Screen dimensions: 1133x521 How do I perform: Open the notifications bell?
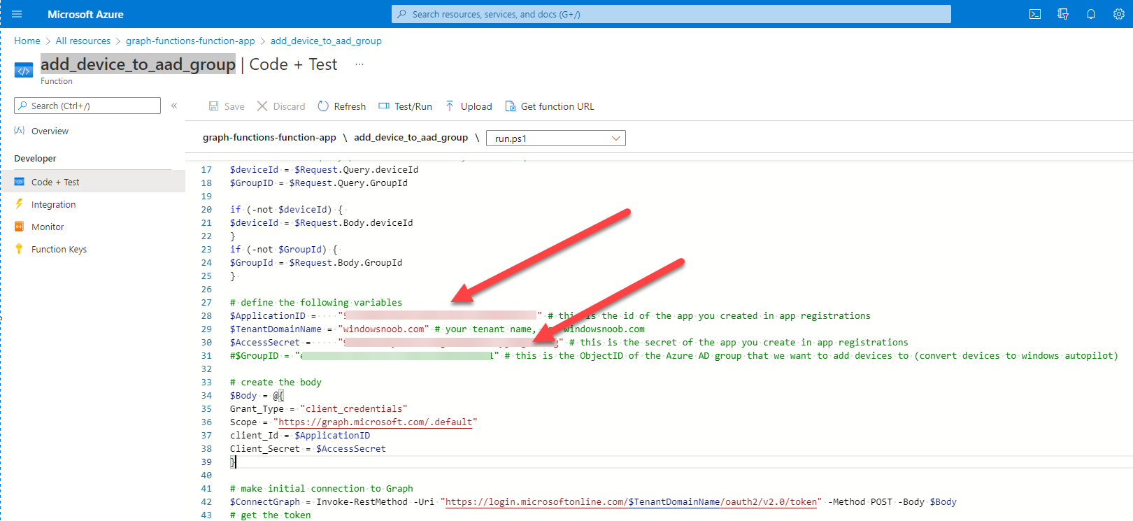click(1091, 14)
